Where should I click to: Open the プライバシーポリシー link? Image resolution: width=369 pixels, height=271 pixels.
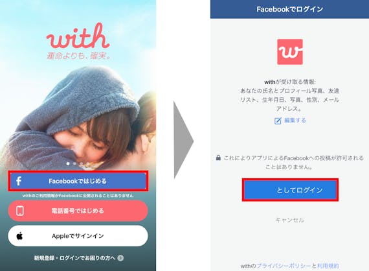tap(284, 266)
